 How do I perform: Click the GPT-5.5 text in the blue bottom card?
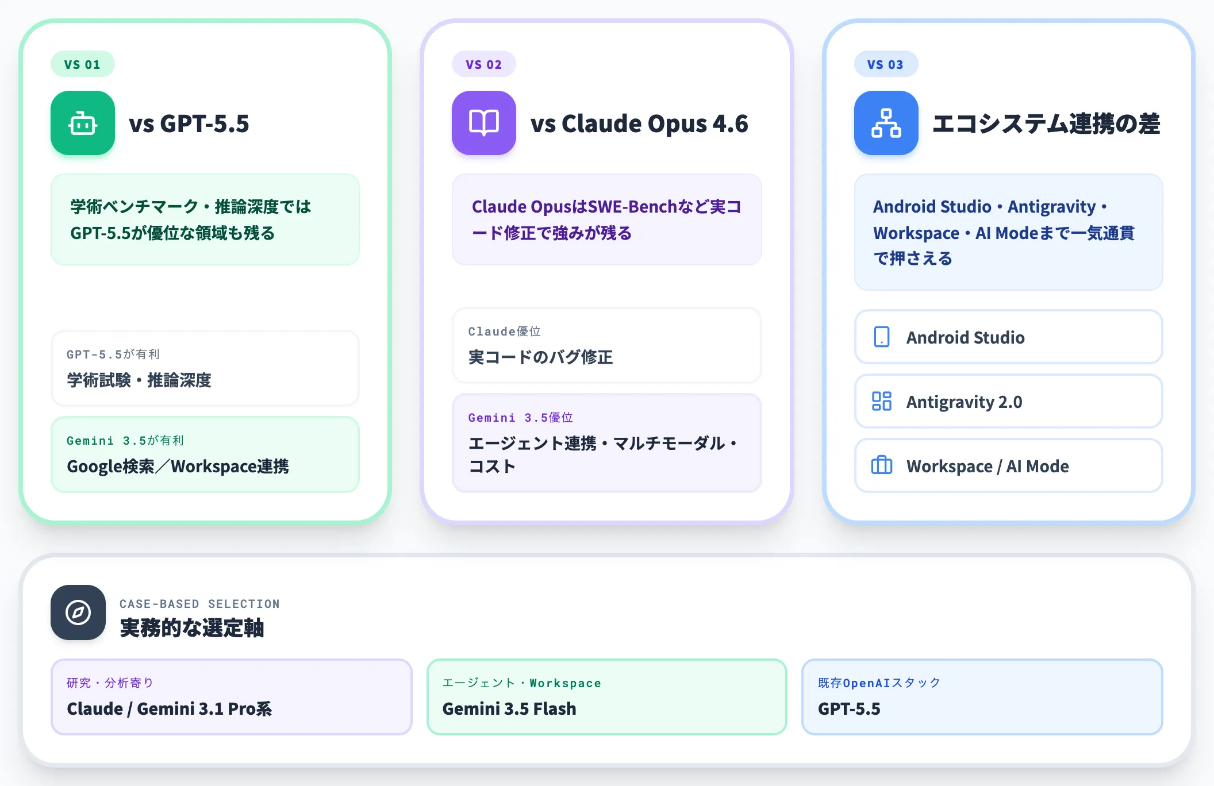tap(849, 709)
